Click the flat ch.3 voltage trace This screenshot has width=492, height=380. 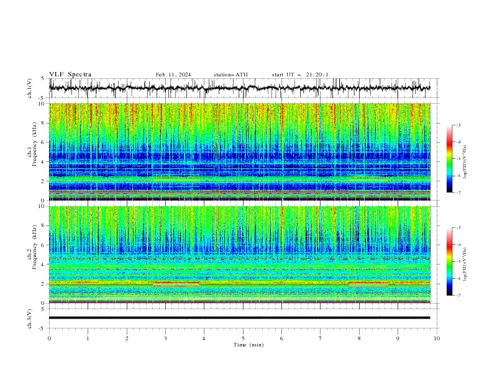pyautogui.click(x=239, y=318)
